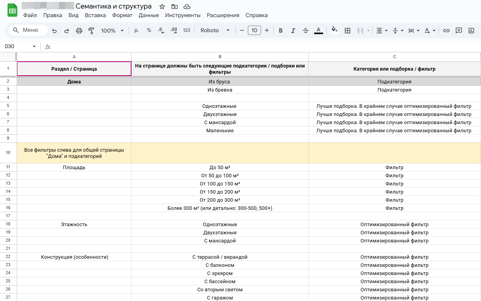Star this spreadsheet document

click(162, 7)
